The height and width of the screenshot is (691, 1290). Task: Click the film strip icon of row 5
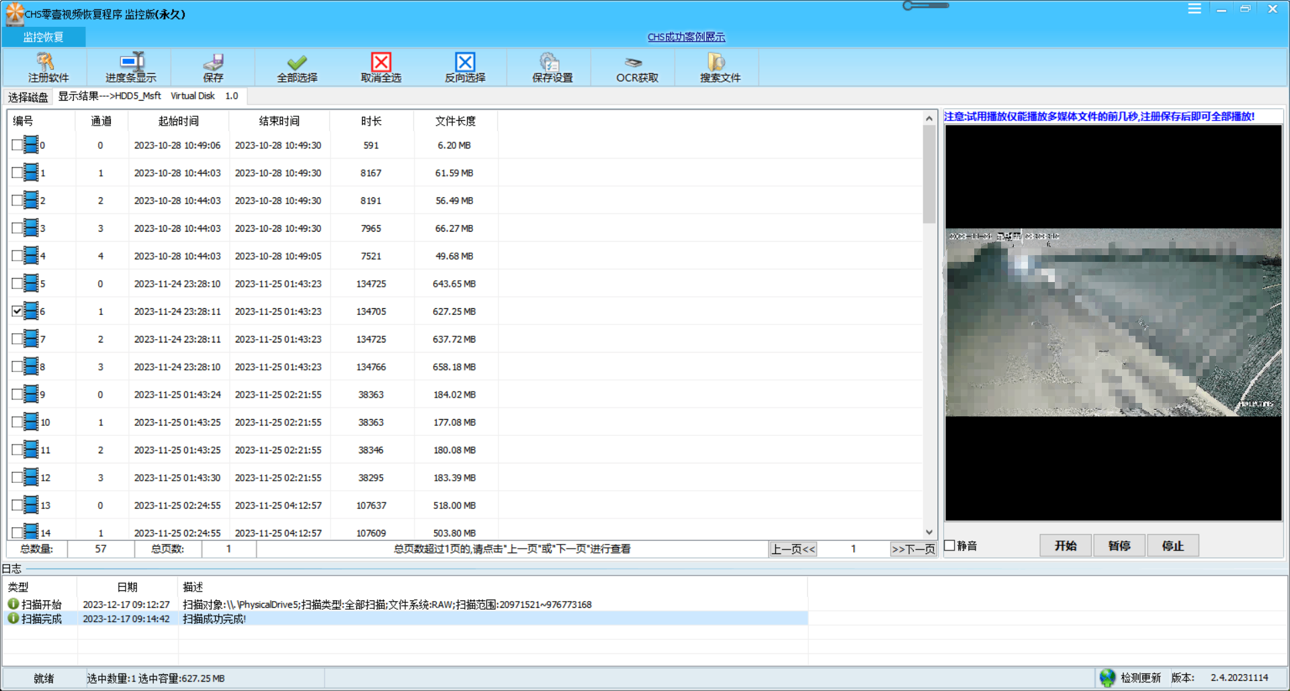pyautogui.click(x=31, y=283)
